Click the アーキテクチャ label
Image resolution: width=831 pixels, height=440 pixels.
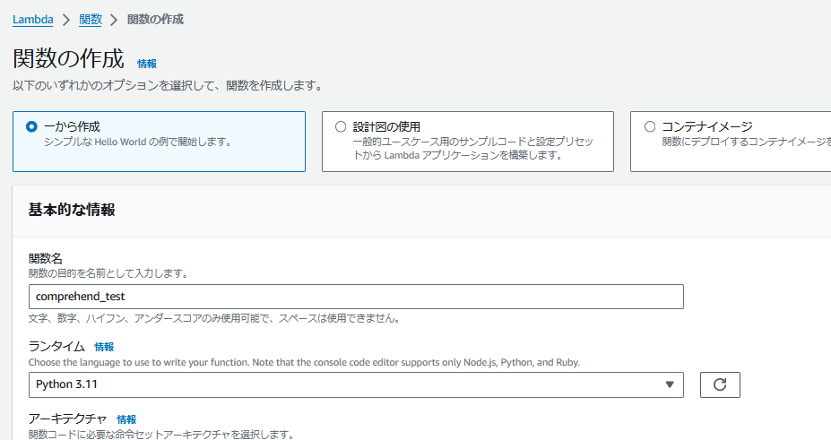68,418
